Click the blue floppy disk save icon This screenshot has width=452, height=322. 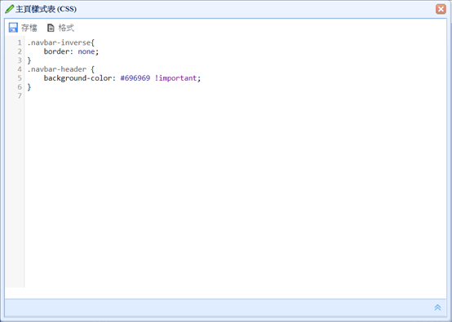[13, 28]
